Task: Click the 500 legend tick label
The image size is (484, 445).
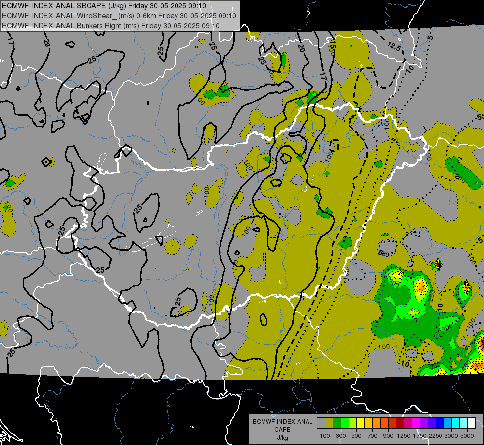Action: click(x=356, y=436)
